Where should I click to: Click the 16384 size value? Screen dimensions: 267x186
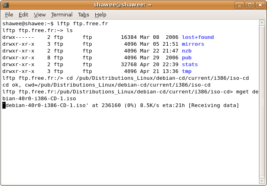129,37
